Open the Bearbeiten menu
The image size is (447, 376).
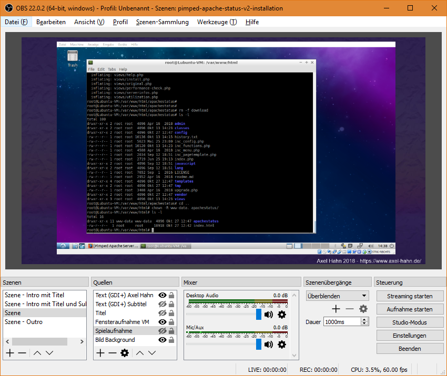(x=51, y=22)
